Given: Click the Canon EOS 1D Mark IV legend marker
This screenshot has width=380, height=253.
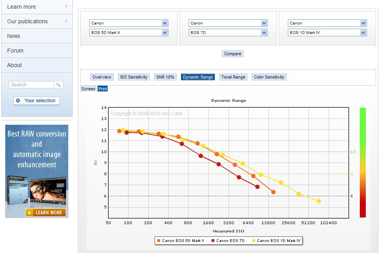Looking at the screenshot, I should 253,240.
